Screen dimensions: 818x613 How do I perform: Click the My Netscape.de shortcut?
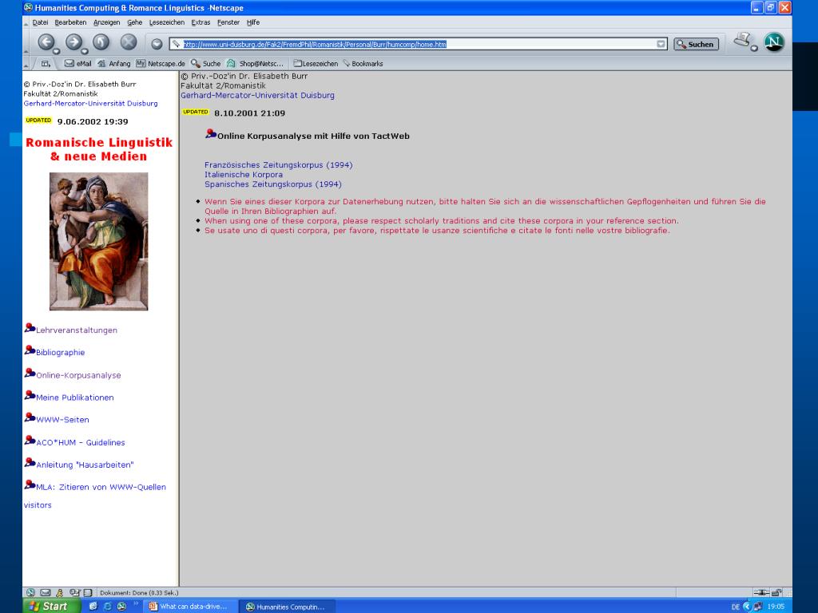(x=160, y=64)
